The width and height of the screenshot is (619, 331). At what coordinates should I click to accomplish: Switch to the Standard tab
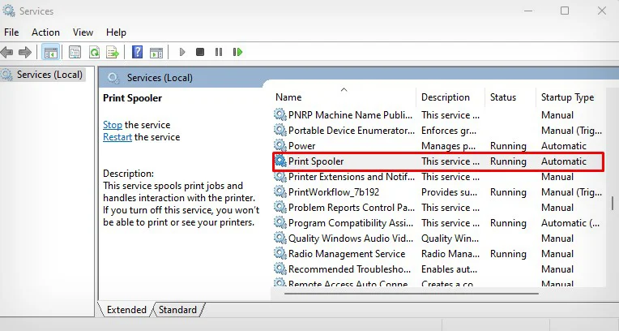[177, 310]
